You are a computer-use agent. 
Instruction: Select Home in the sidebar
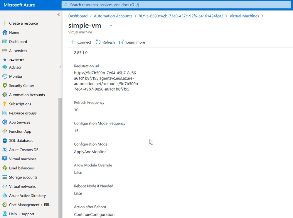[x=14, y=33]
